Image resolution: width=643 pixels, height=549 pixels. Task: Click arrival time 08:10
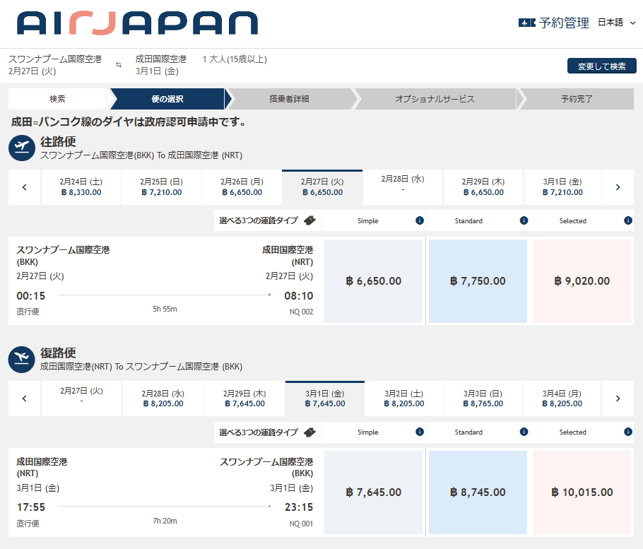click(x=299, y=296)
